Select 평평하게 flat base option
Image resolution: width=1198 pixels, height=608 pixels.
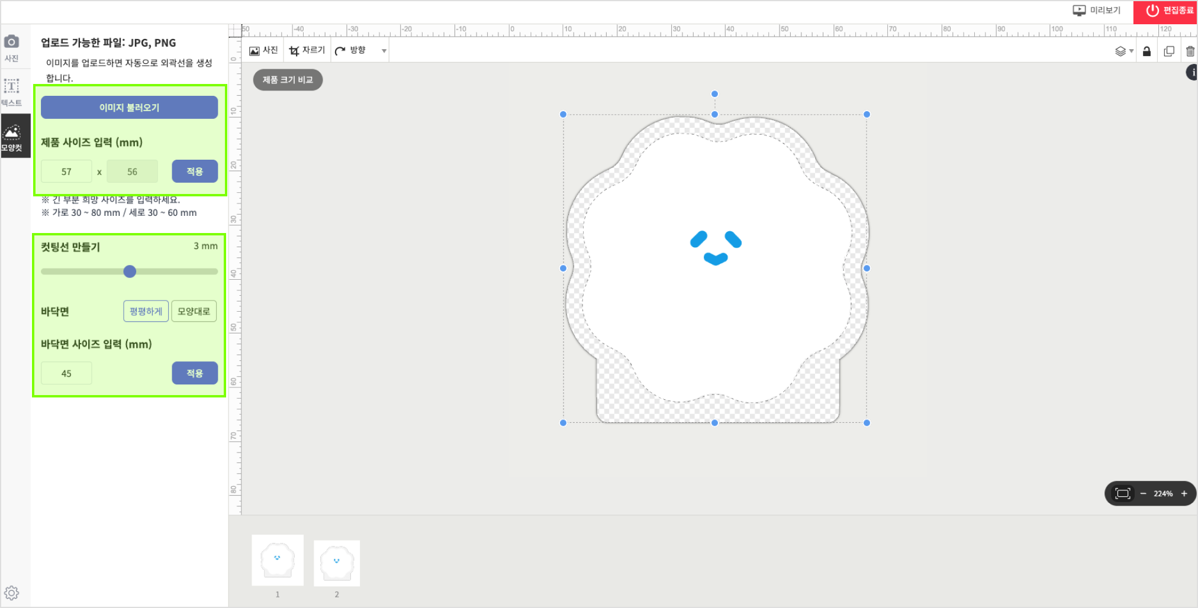click(x=146, y=311)
